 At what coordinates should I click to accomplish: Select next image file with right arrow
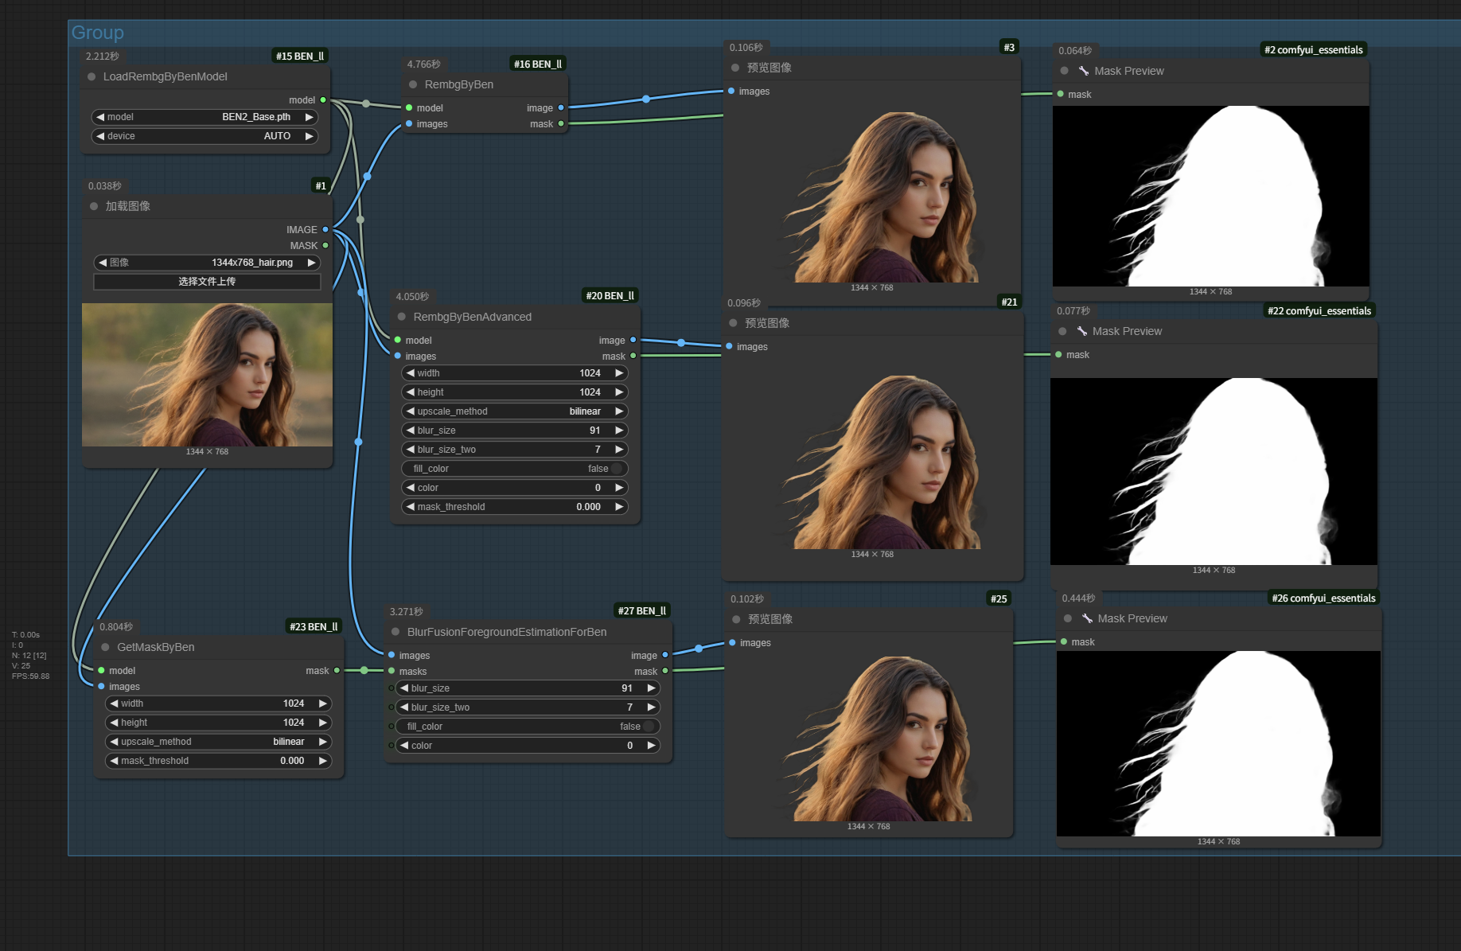[x=312, y=263]
